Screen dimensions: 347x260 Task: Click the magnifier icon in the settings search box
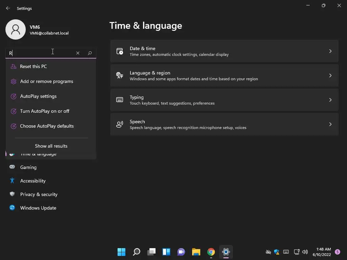click(89, 53)
